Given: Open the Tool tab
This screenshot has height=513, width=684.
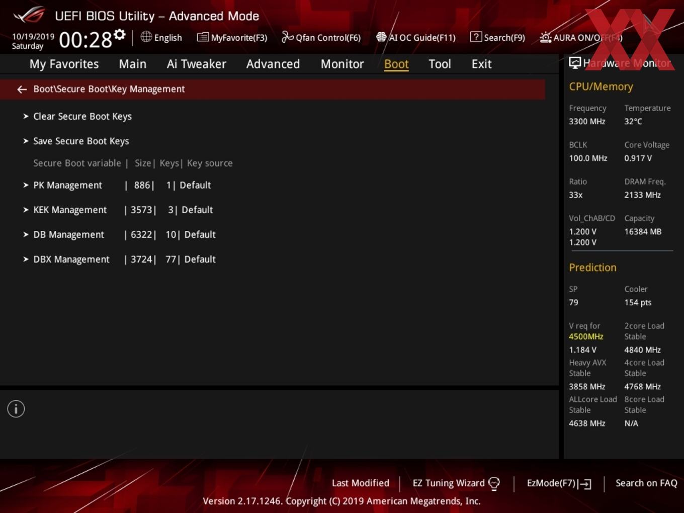Looking at the screenshot, I should coord(440,64).
